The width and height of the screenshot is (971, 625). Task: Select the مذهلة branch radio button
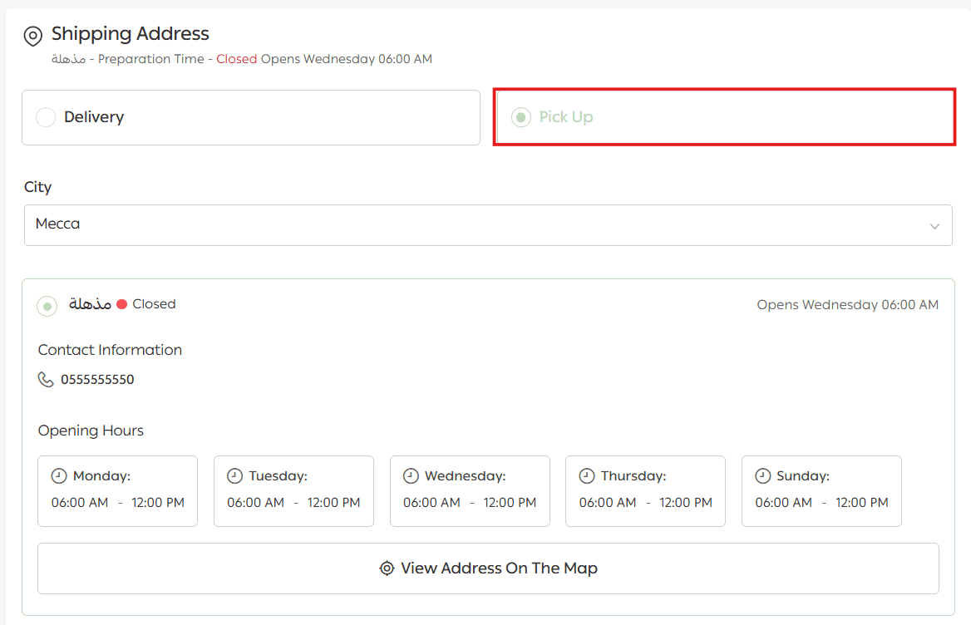(47, 306)
